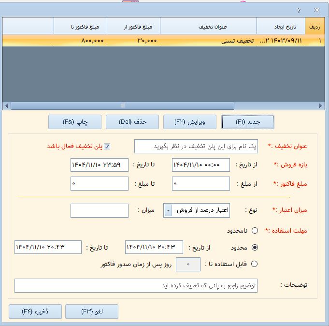Select the نامحدود radio option
This screenshot has height=326, width=329.
[x=255, y=230]
